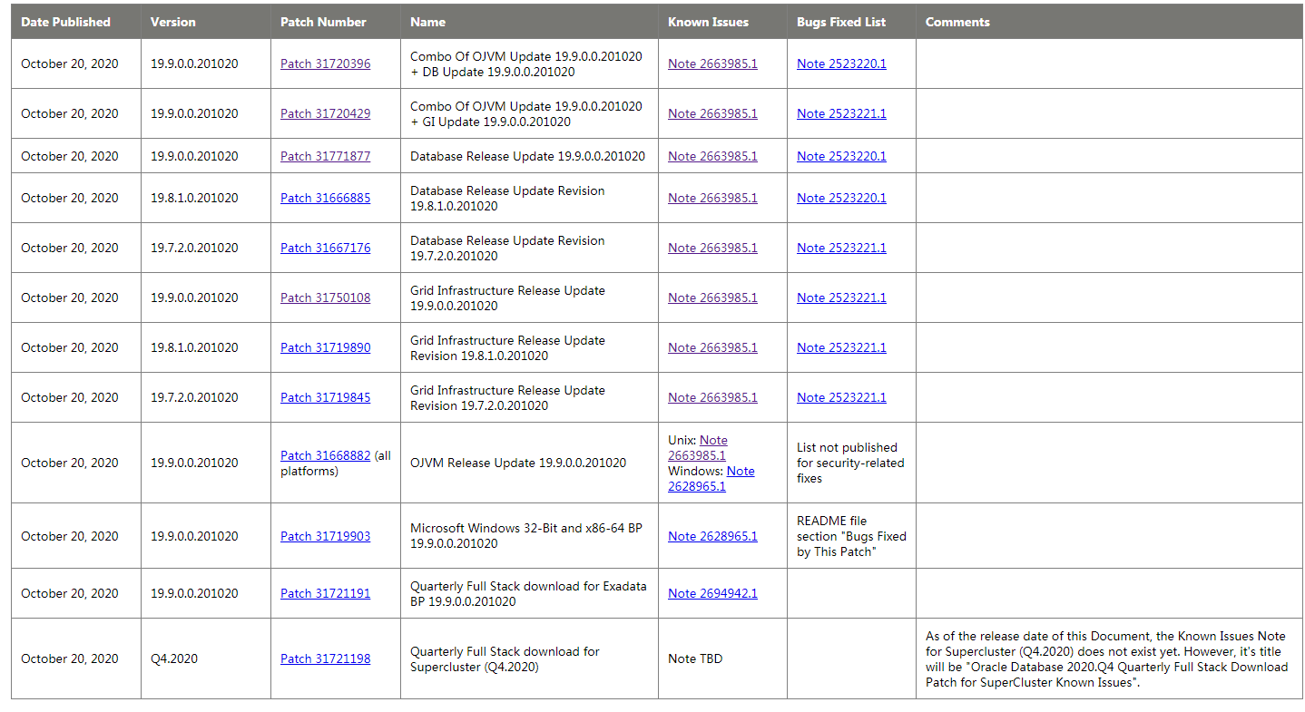This screenshot has width=1305, height=712.
Task: Open Patch 31721191 for Exadata BP
Action: 325,593
